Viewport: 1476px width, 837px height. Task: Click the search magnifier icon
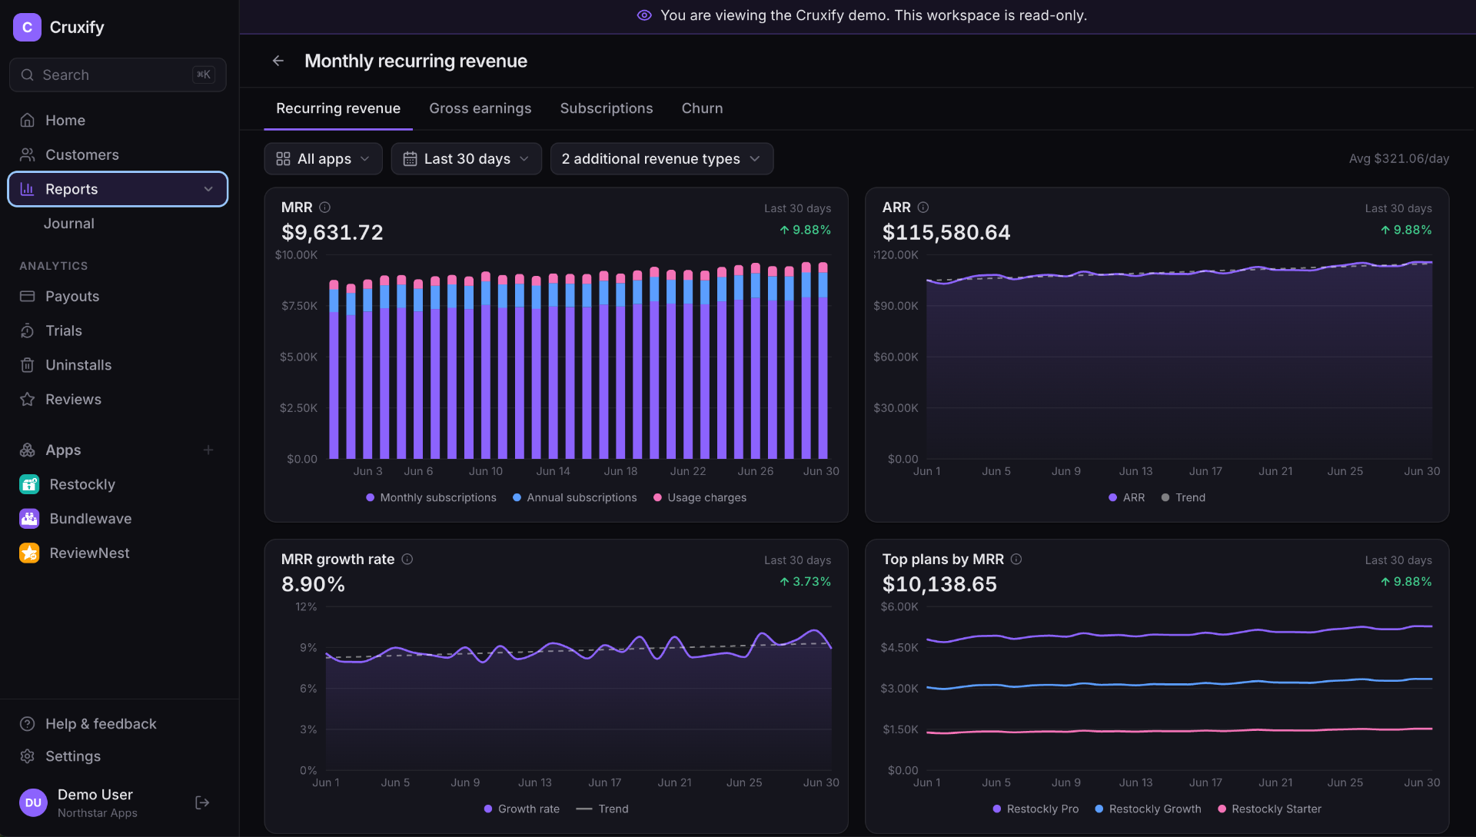[28, 75]
